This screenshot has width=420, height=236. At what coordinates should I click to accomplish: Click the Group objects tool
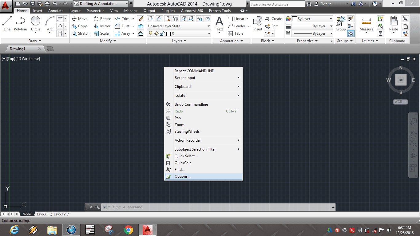[x=341, y=24]
